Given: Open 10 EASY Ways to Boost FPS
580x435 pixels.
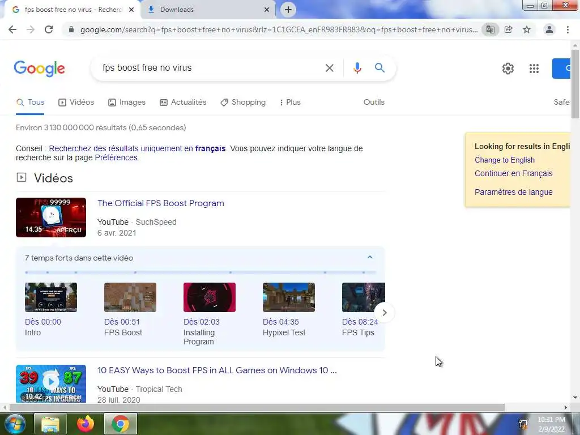Looking at the screenshot, I should [217, 370].
